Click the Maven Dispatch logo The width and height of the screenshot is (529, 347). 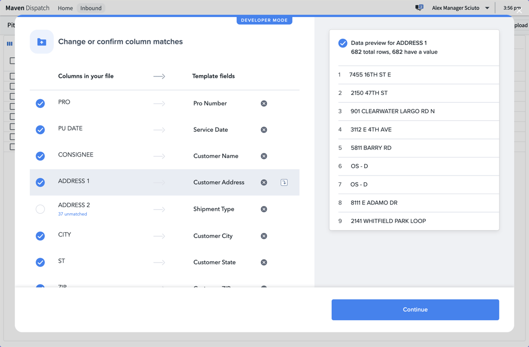(27, 8)
